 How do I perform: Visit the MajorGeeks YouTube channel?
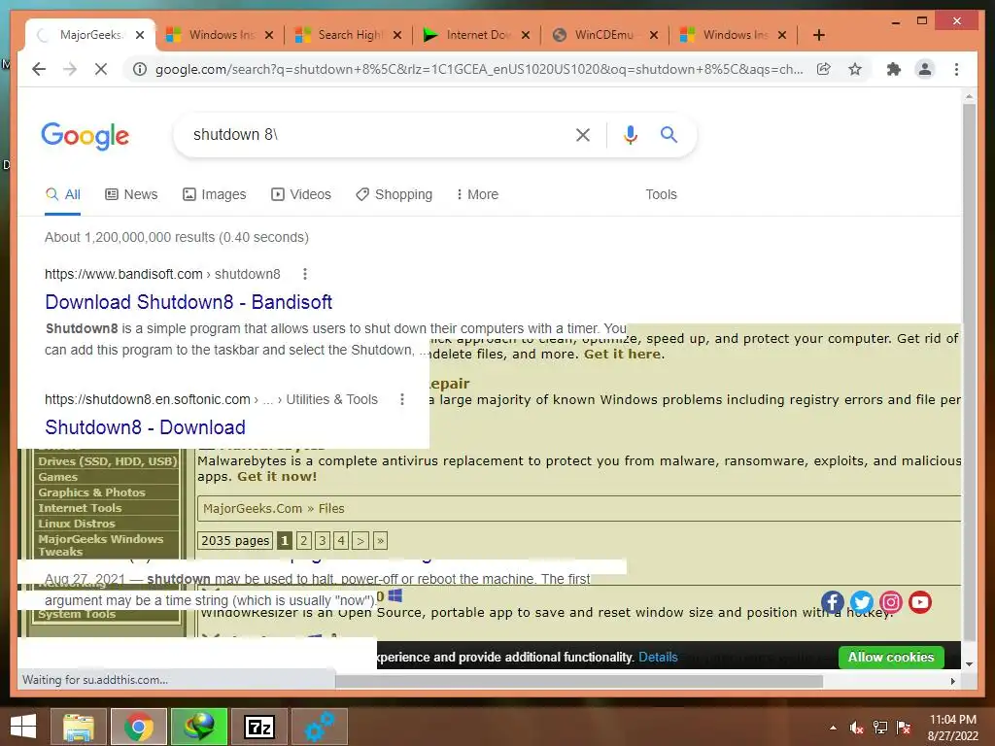[919, 602]
